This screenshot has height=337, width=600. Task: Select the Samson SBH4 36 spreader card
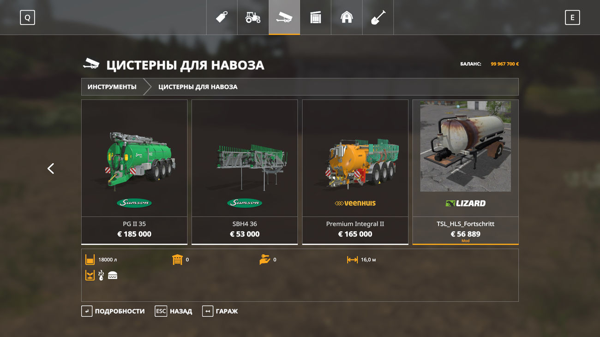245,172
